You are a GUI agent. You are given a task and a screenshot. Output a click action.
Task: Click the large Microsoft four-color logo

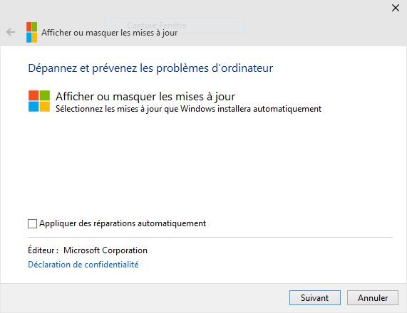(x=39, y=101)
